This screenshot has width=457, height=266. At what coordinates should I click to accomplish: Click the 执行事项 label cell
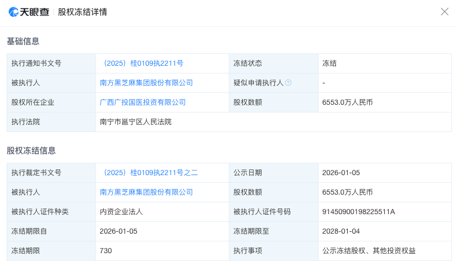(273, 251)
